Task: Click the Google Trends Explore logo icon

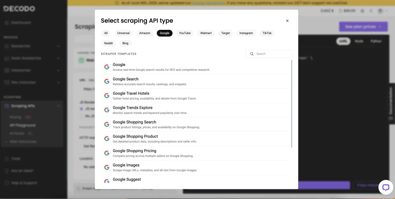Action: click(x=107, y=110)
